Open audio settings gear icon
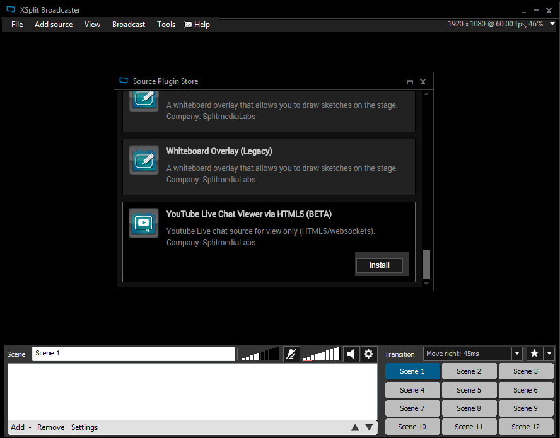 [x=369, y=354]
